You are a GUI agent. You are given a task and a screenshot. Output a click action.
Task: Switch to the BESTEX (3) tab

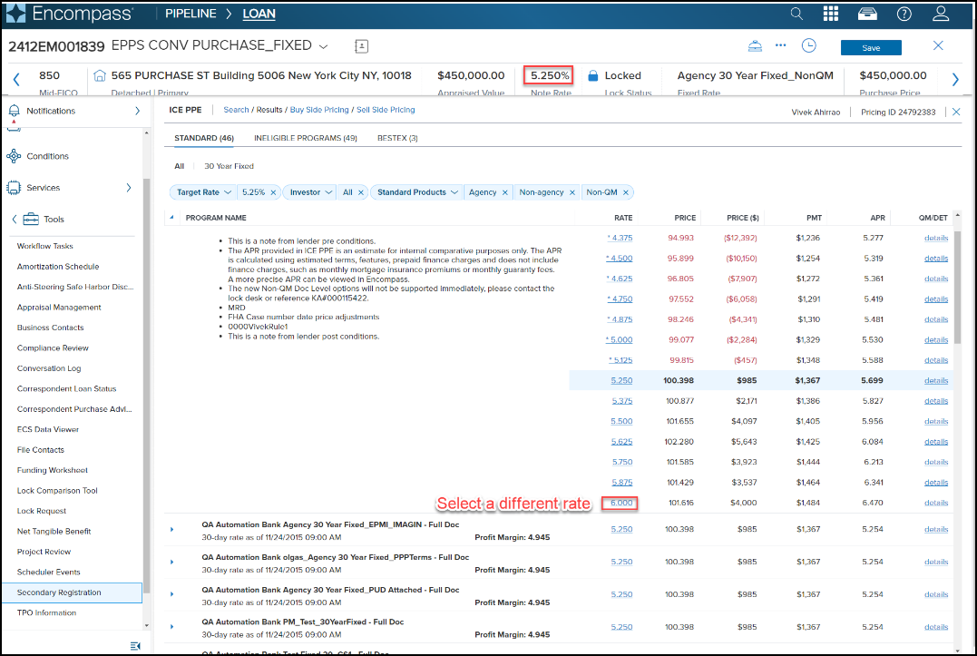pos(397,138)
